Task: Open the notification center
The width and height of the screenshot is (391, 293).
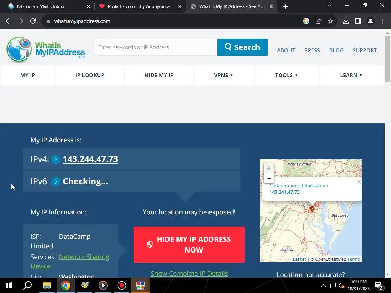Action: point(379,285)
